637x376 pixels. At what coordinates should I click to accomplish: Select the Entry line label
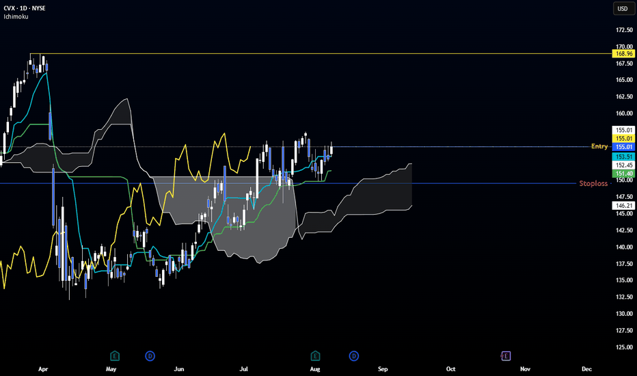(x=599, y=146)
